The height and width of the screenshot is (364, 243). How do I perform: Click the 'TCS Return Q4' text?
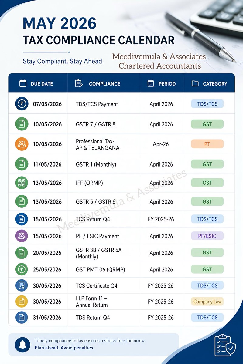(93, 219)
